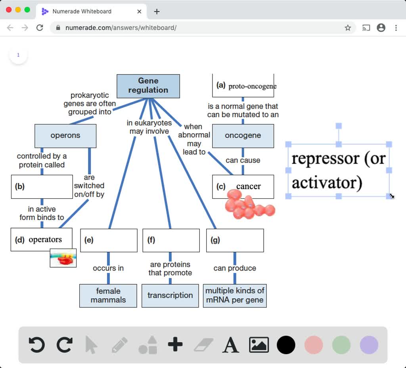Image resolution: width=406 pixels, height=368 pixels.
Task: Open the browser profile account icon
Action: (x=381, y=28)
